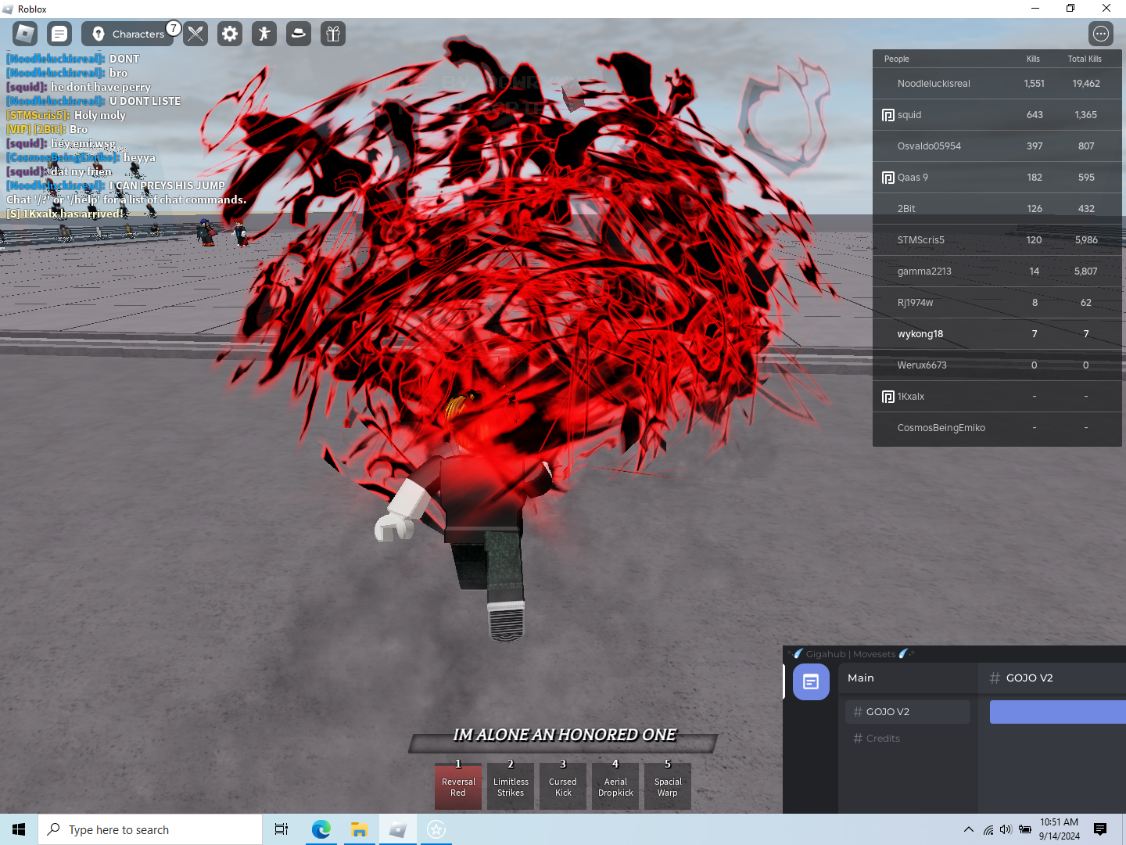1126x845 pixels.
Task: Open Microsoft Edge from the taskbar
Action: point(321,829)
